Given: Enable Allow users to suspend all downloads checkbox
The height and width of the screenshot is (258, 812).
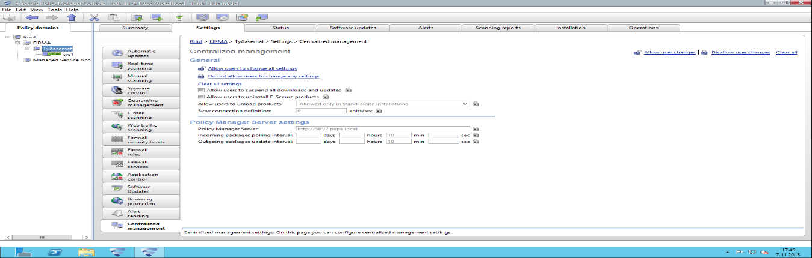Looking at the screenshot, I should pyautogui.click(x=201, y=90).
